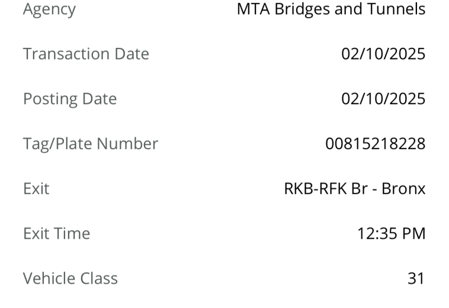Click the word Number in Tag/Plate label
The height and width of the screenshot is (308, 449).
click(x=127, y=144)
